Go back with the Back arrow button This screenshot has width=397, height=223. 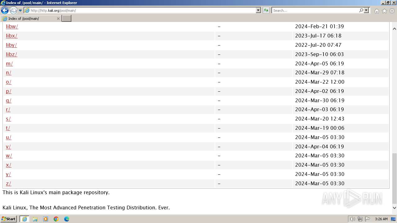point(5,10)
